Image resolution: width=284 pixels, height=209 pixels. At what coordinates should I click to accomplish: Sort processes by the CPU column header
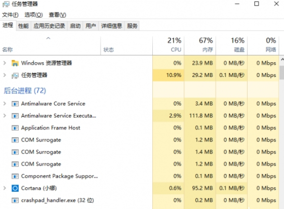pos(168,46)
